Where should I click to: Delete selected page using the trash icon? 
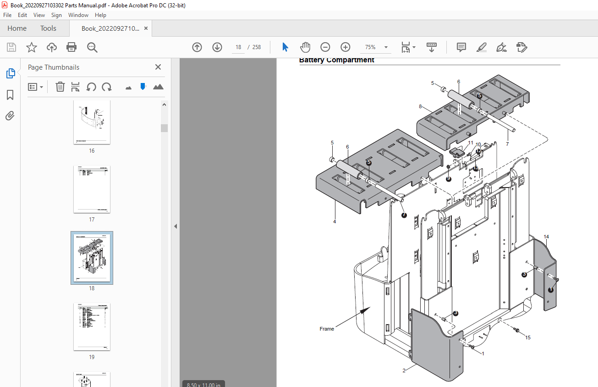click(60, 87)
